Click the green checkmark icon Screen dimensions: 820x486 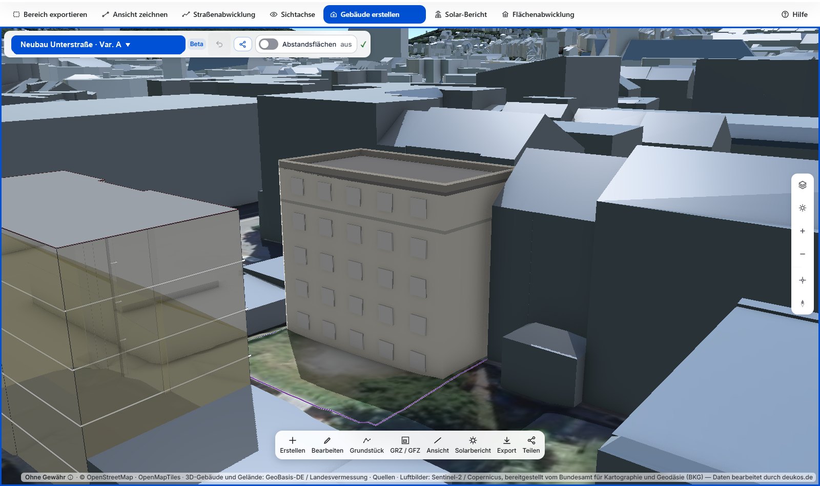363,44
